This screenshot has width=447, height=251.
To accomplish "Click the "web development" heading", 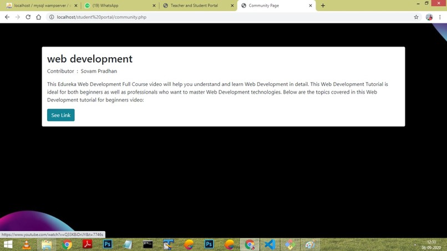I will pyautogui.click(x=90, y=59).
